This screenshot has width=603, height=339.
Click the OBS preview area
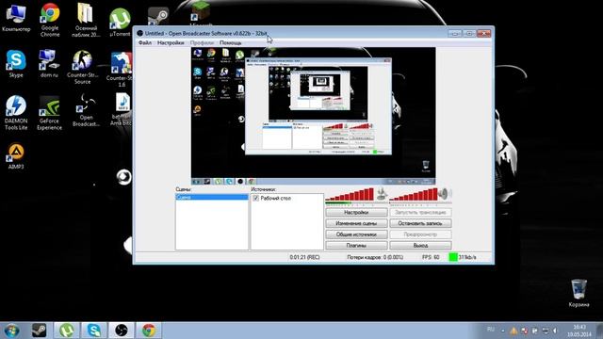(314, 116)
